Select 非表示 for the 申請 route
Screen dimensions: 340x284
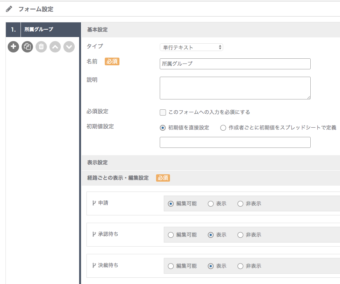[x=240, y=204]
